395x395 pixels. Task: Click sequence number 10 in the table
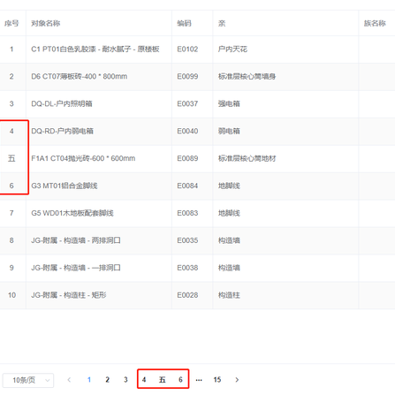11,295
